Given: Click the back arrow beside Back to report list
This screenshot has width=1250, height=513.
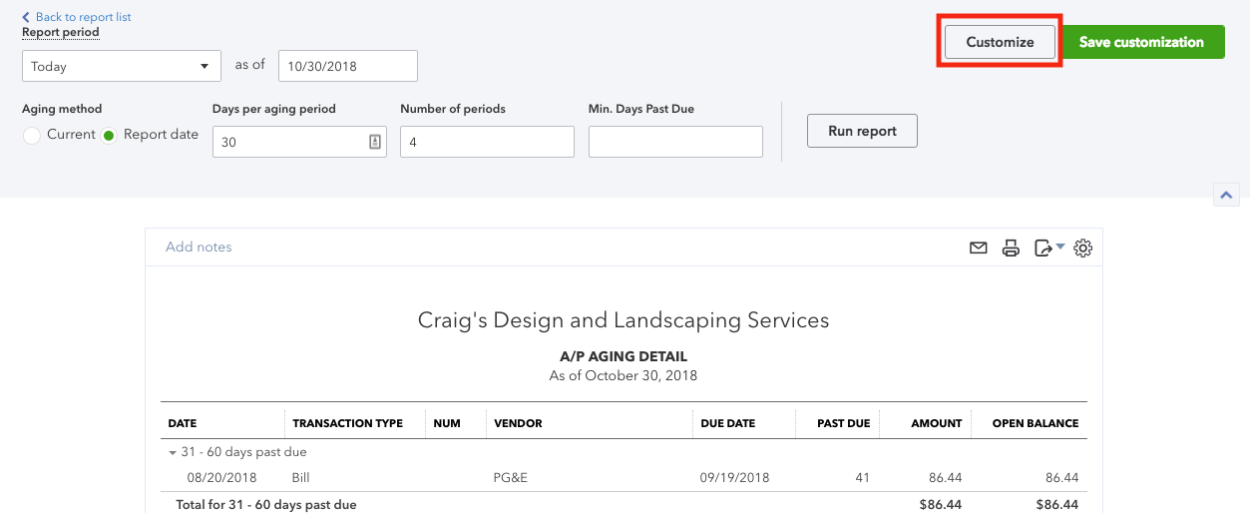Looking at the screenshot, I should (x=26, y=17).
